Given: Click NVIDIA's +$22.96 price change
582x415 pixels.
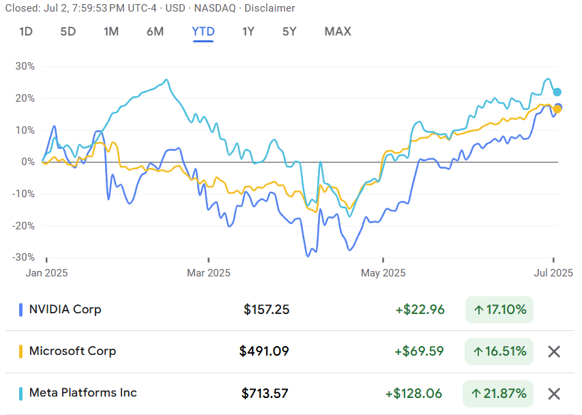Looking at the screenshot, I should (x=420, y=310).
